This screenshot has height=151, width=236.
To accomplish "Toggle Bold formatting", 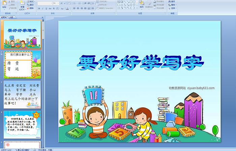I will [38, 8].
